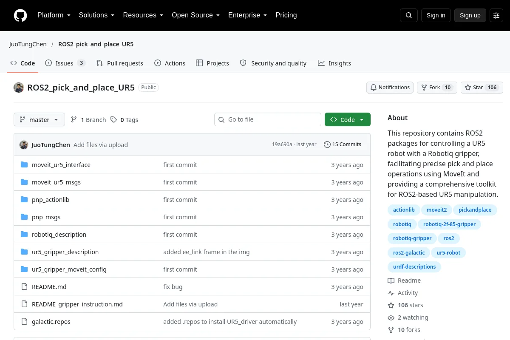Click file icon next to README_gripper_instruction.md
Image resolution: width=510 pixels, height=340 pixels.
point(24,304)
